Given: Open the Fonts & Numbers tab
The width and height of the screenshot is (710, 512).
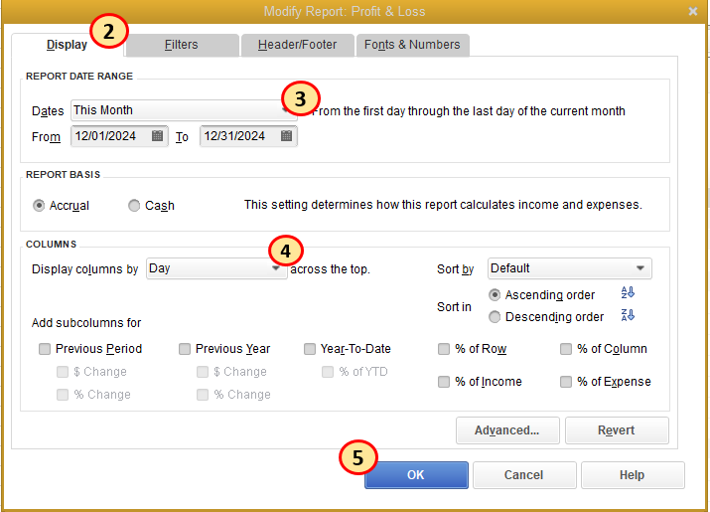Looking at the screenshot, I should coord(412,45).
